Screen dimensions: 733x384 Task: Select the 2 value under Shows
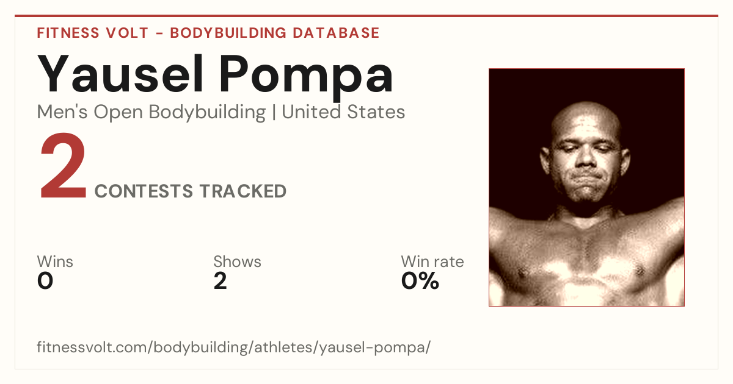coord(221,281)
